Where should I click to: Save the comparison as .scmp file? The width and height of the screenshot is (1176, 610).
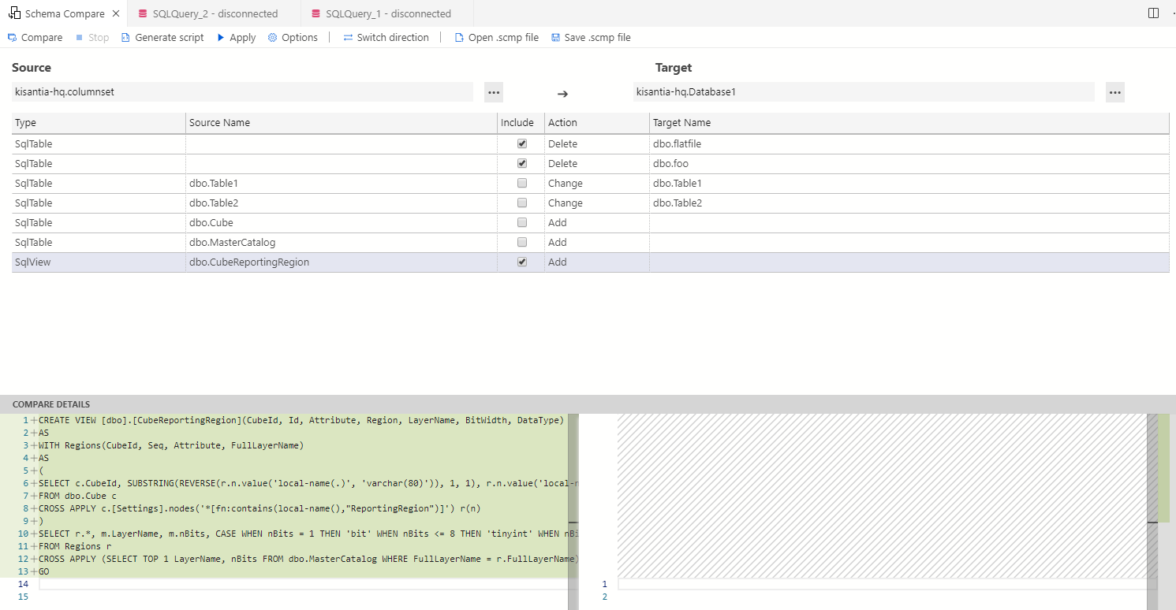point(591,37)
